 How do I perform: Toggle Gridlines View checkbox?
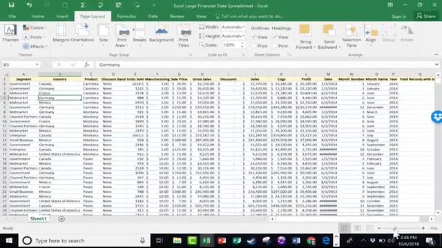coord(254,37)
